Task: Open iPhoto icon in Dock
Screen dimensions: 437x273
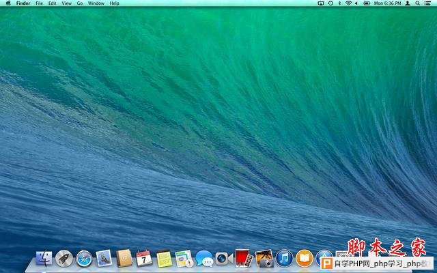Action: (x=264, y=258)
